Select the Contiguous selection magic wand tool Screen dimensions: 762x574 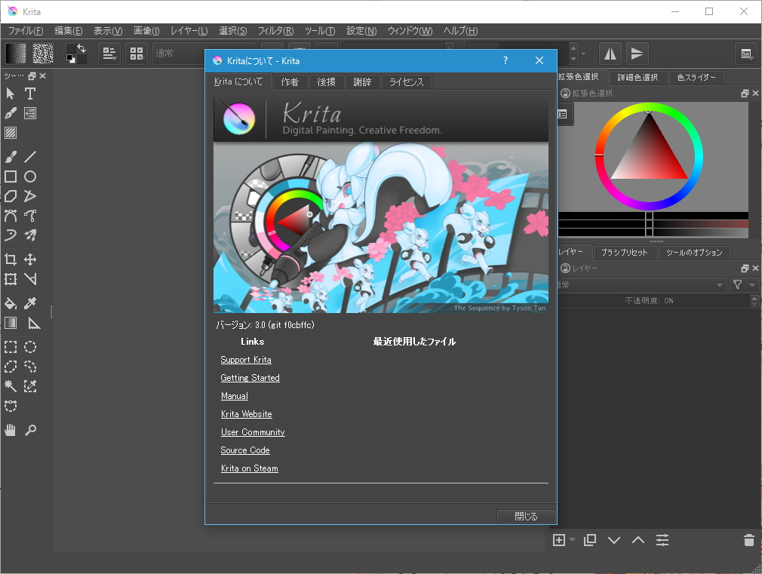[x=11, y=386]
